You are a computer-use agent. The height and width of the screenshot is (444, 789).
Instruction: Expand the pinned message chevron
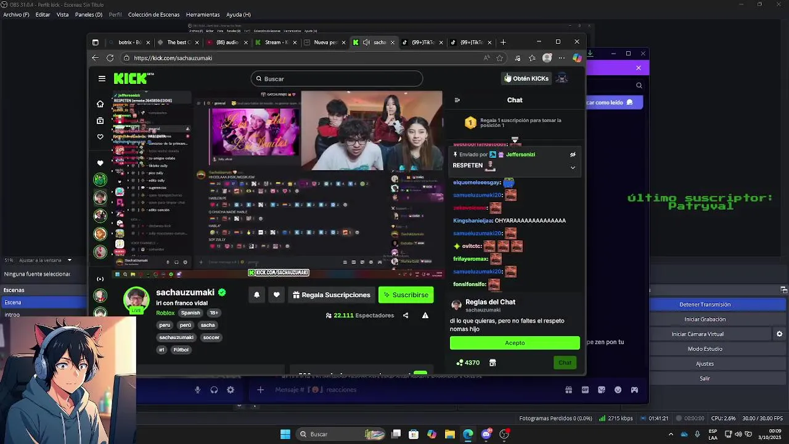click(573, 168)
